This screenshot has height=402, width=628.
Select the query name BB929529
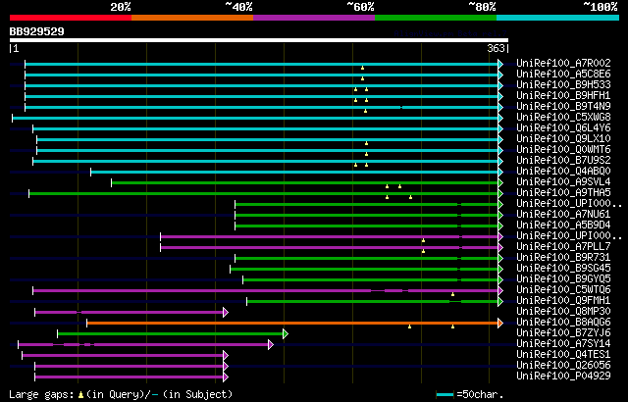point(37,31)
